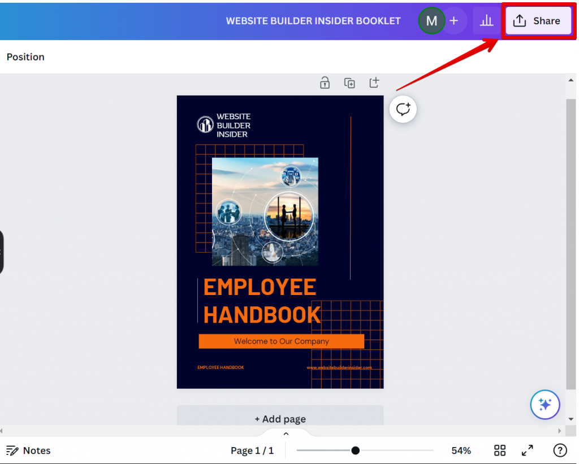
Task: Click the Share button
Action: (538, 20)
